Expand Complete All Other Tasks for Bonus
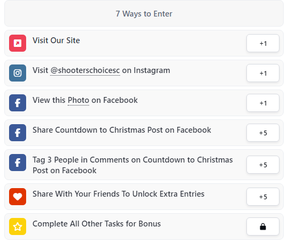Screen dimensions: 288x243 tap(144, 226)
